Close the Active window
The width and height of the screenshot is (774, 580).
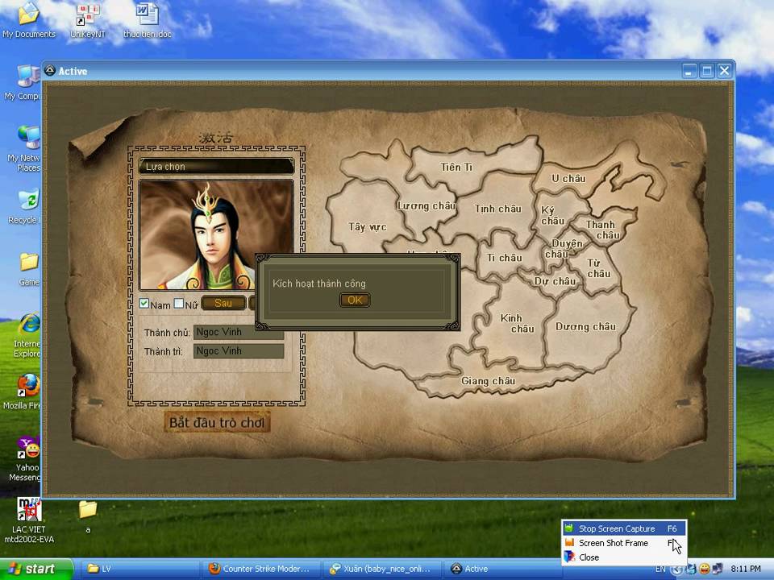724,71
